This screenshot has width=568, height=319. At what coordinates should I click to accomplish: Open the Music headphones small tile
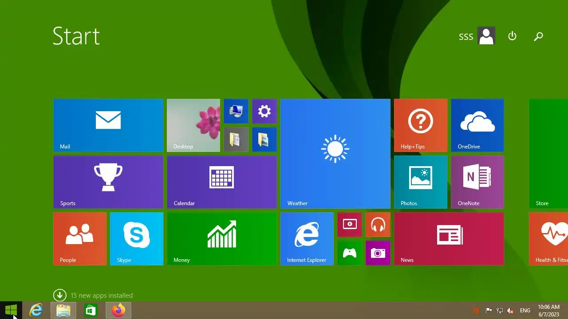(x=378, y=225)
